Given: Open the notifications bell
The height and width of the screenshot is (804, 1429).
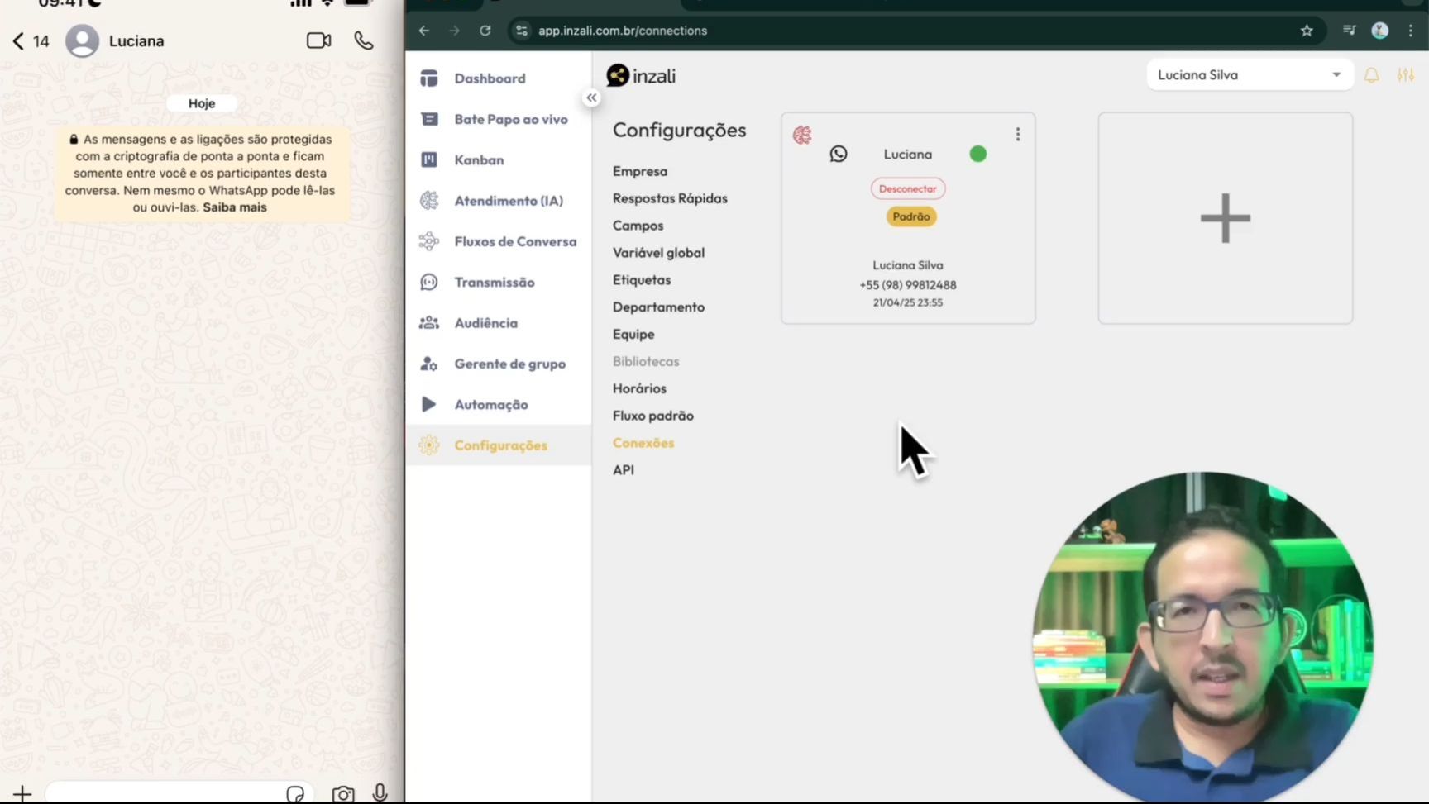Looking at the screenshot, I should point(1371,75).
